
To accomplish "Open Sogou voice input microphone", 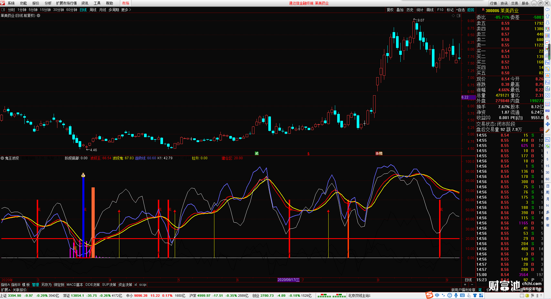I will (456, 295).
